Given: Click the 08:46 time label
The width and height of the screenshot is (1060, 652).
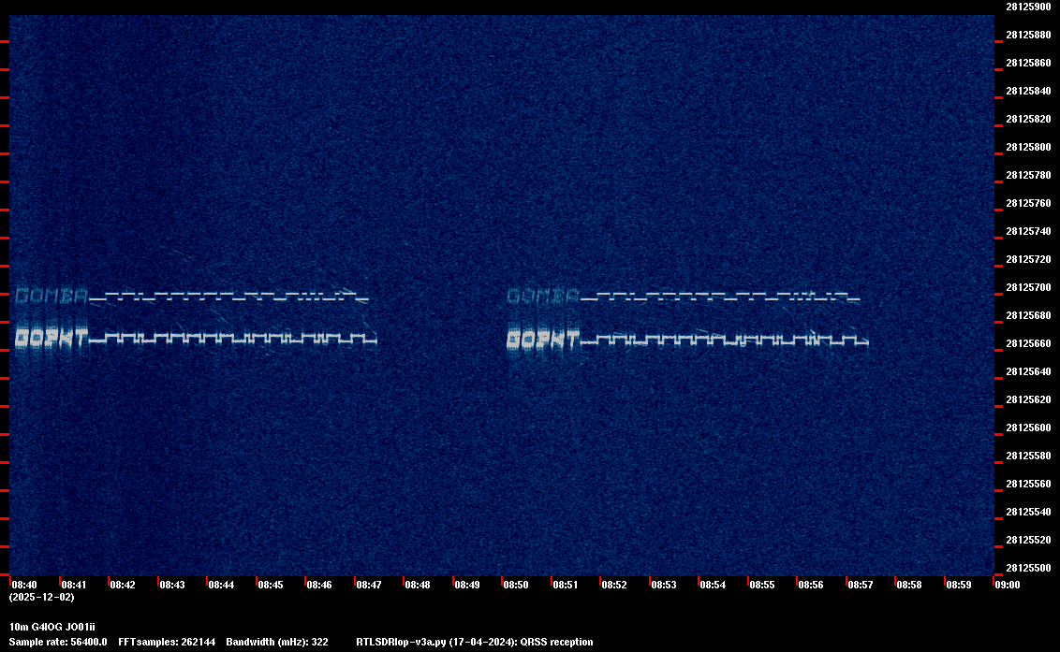Looking at the screenshot, I should pyautogui.click(x=319, y=585).
